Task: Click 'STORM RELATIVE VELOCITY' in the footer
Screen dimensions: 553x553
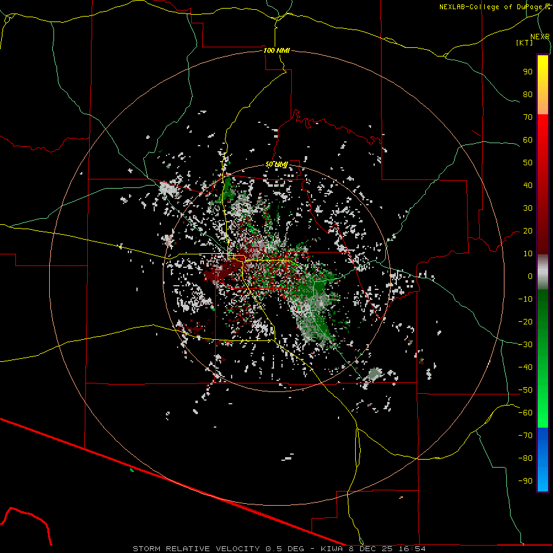Action: pyautogui.click(x=196, y=549)
